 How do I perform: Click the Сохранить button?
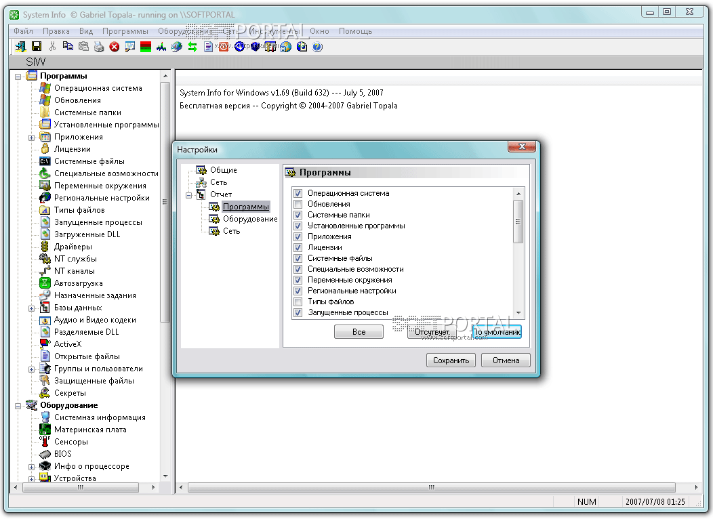451,360
